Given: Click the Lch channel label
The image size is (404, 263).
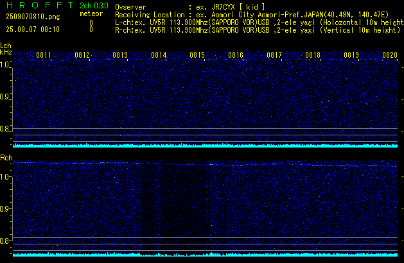Looking at the screenshot, I should click(6, 46).
